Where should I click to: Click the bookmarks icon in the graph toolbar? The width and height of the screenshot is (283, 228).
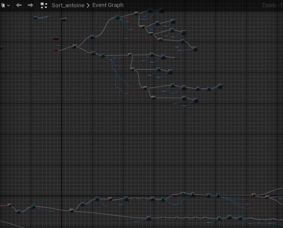pos(3,5)
